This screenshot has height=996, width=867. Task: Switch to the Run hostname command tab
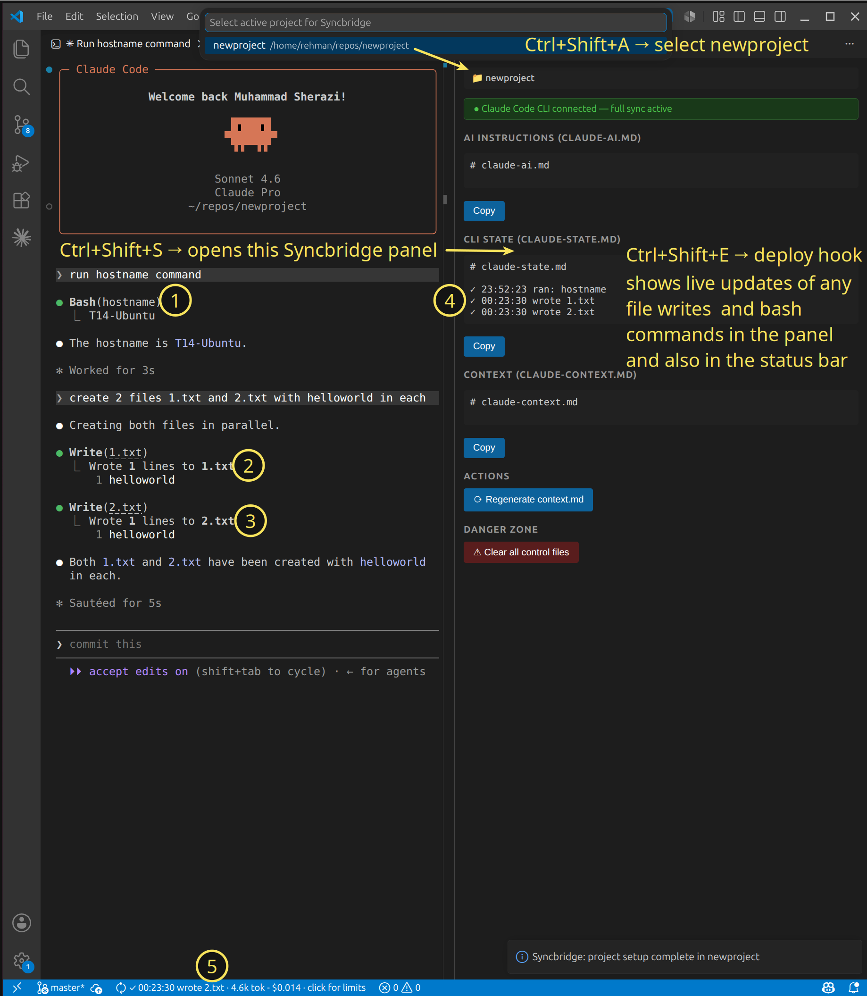coord(121,44)
